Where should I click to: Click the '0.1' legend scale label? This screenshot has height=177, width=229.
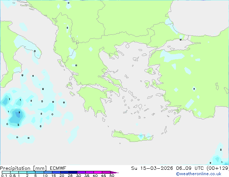4,176
